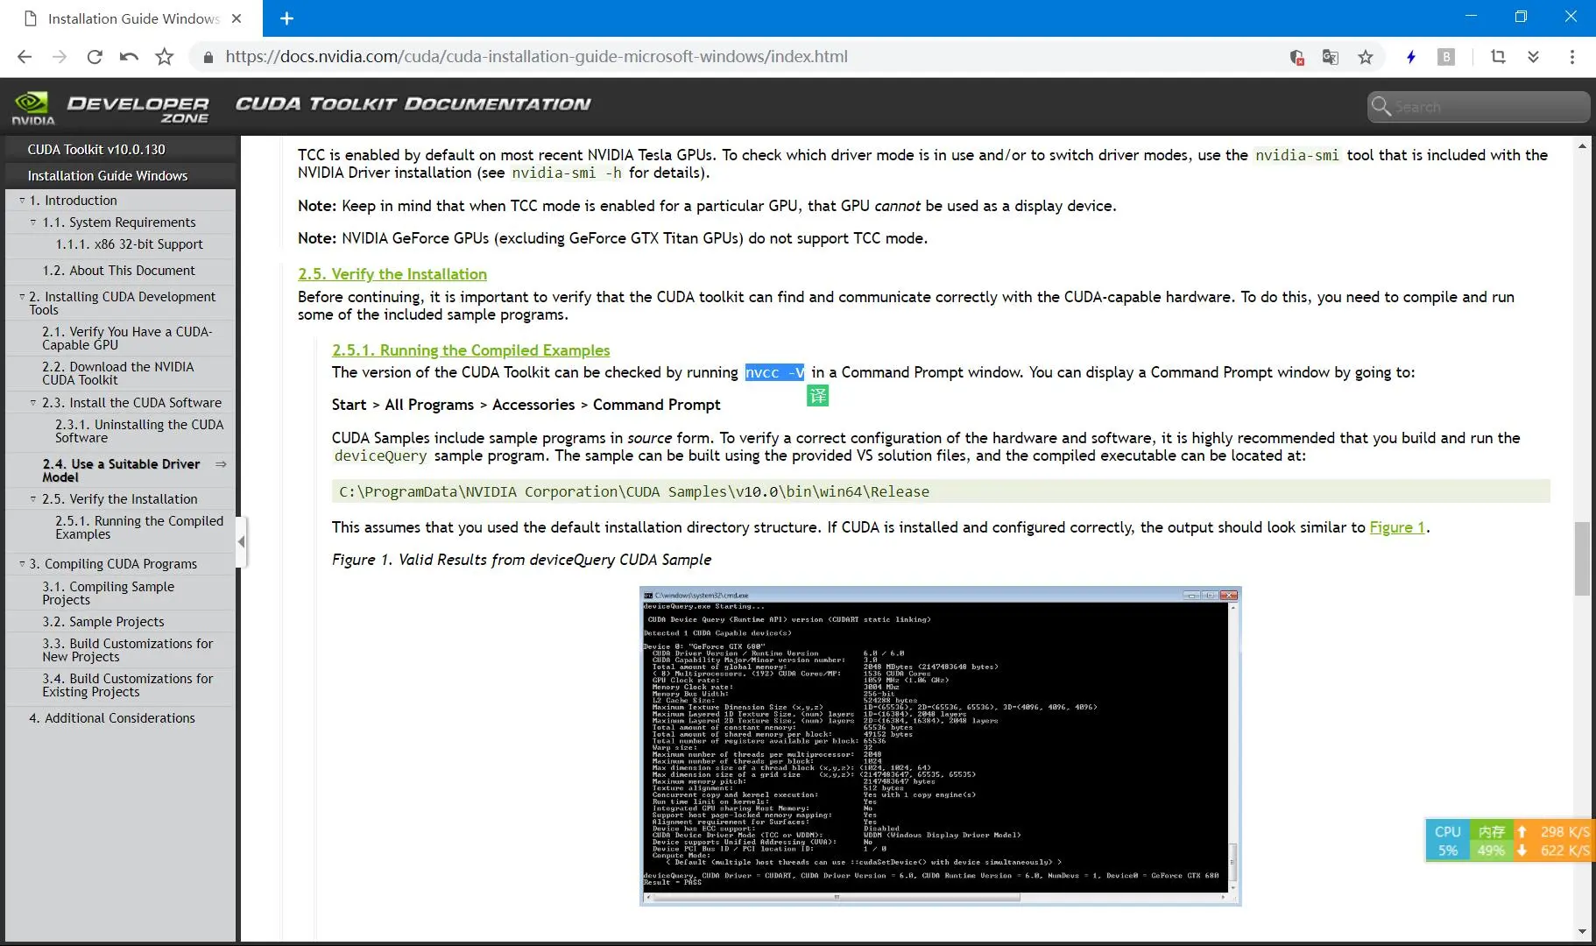Image resolution: width=1596 pixels, height=946 pixels.
Task: Click the lock icon in address bar
Action: coord(208,57)
